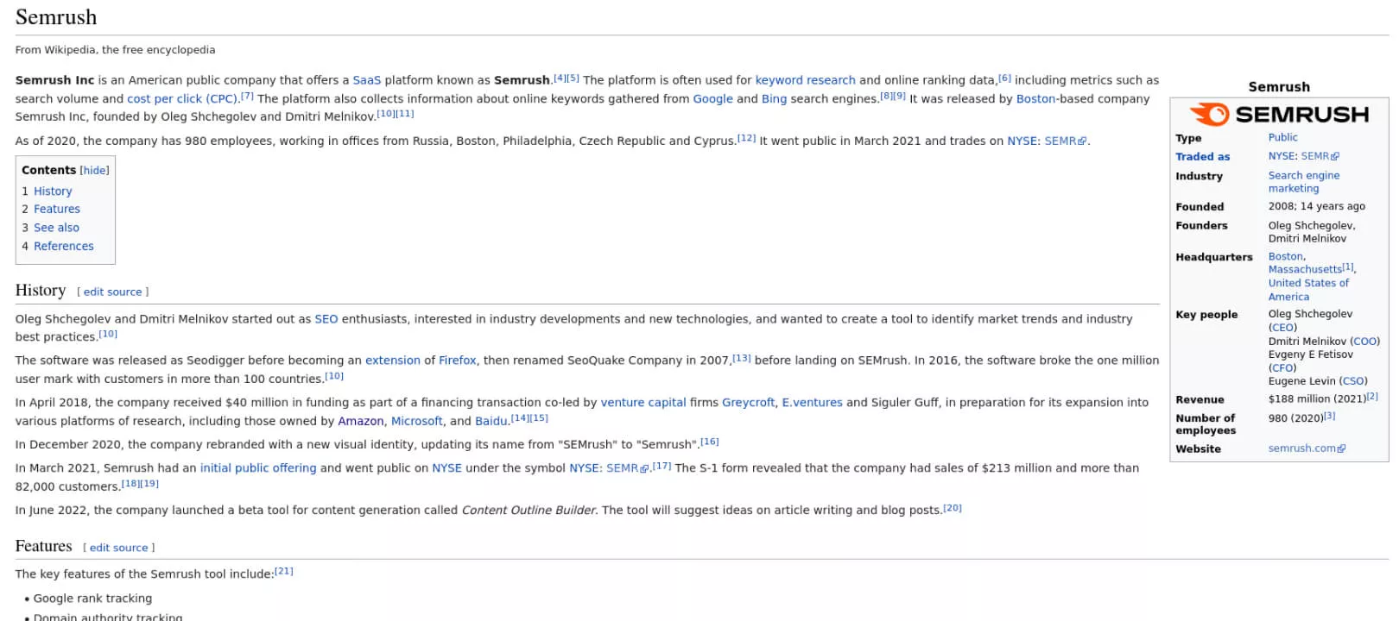Open the E.ventures link
The image size is (1399, 621).
point(812,403)
